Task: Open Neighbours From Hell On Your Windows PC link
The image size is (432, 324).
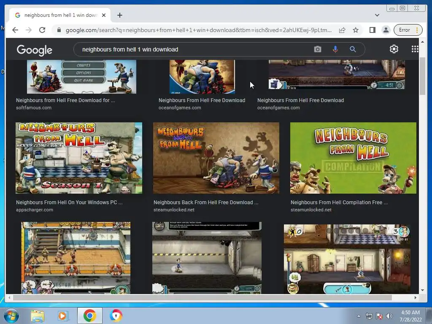Action: point(69,202)
